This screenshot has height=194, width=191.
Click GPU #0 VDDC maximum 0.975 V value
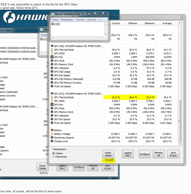click(x=150, y=54)
